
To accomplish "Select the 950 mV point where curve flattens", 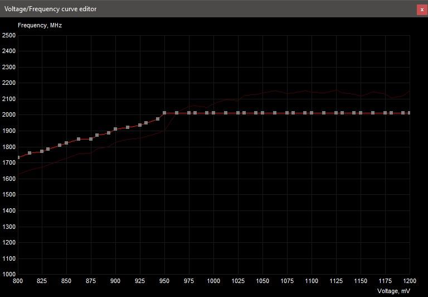I will coord(164,113).
